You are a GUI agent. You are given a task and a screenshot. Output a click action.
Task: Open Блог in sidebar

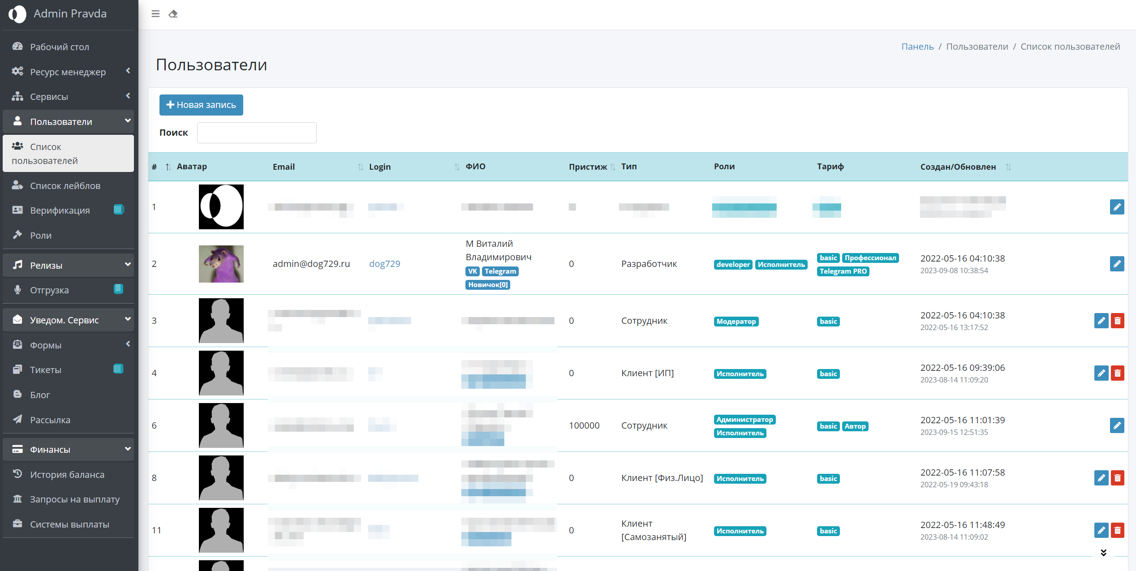68,395
